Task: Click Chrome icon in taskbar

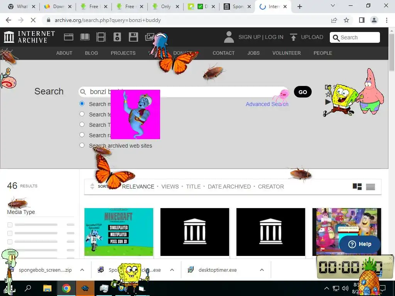Action: click(66, 288)
